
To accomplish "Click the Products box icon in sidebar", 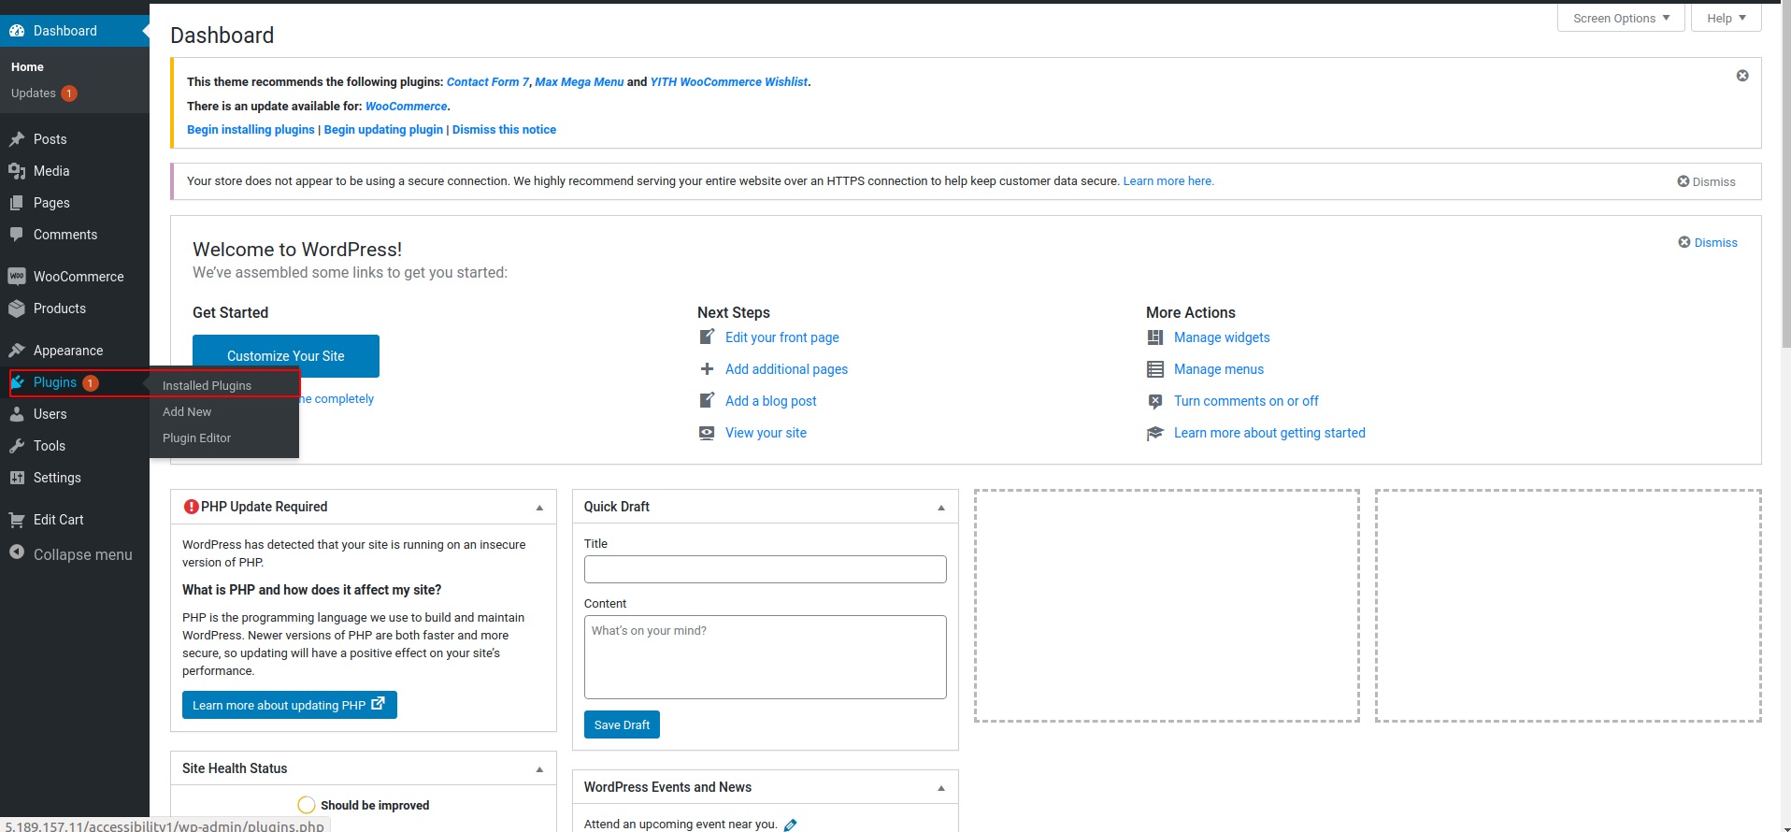I will [17, 308].
